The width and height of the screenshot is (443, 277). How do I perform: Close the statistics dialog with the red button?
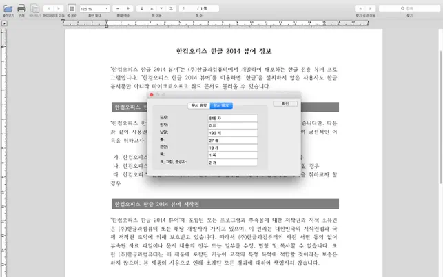[x=152, y=94]
